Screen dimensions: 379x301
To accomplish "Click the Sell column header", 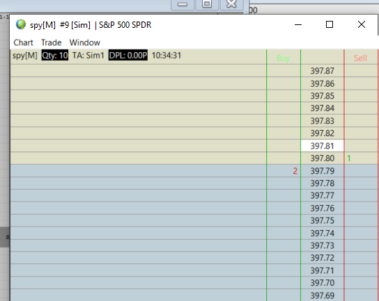I will 360,58.
